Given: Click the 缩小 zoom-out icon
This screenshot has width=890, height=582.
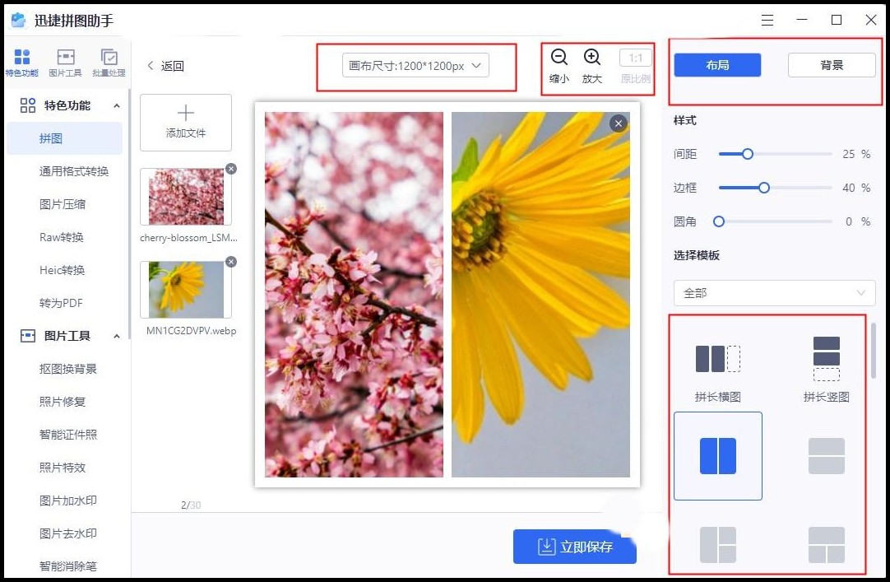Looking at the screenshot, I should (x=559, y=58).
